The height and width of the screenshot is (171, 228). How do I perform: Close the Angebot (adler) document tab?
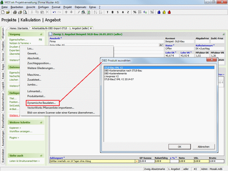(91, 28)
